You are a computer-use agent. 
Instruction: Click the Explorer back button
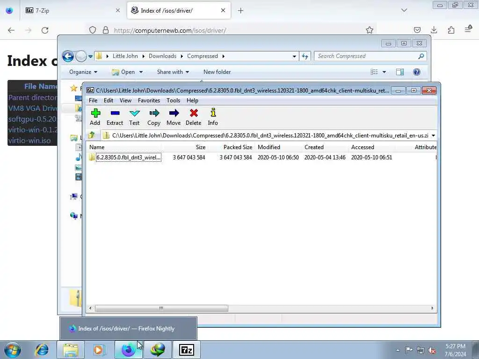(68, 56)
